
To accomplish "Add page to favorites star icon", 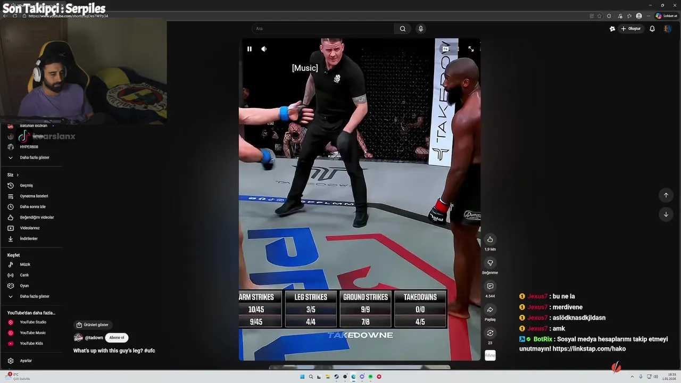I will (599, 16).
